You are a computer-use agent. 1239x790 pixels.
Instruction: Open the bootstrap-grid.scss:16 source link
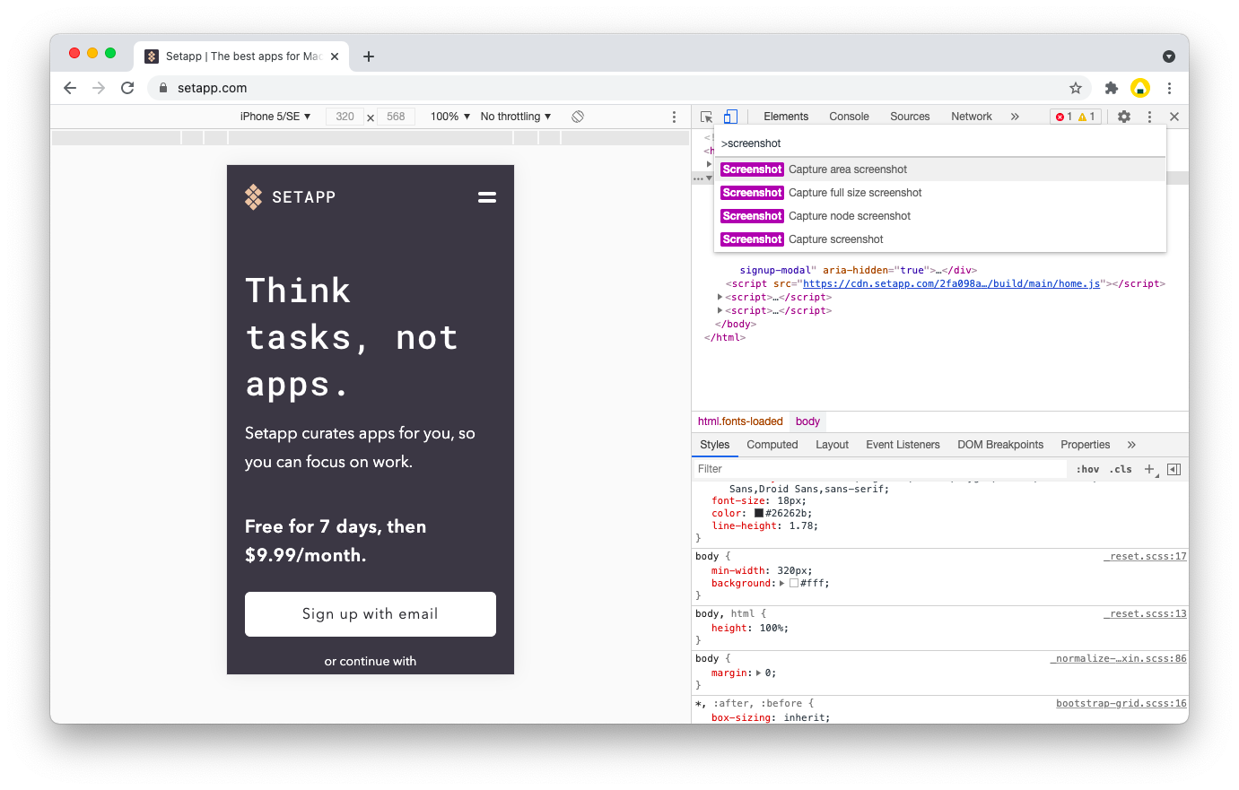1121,704
